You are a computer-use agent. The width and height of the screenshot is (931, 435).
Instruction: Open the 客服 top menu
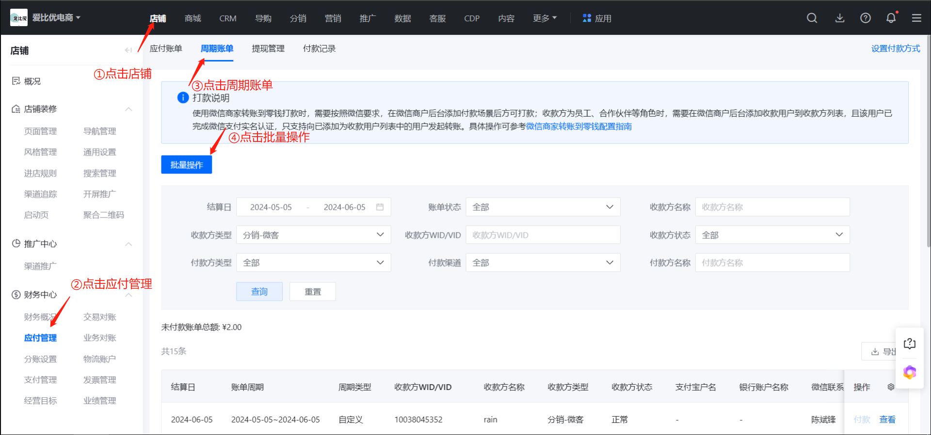pyautogui.click(x=437, y=18)
